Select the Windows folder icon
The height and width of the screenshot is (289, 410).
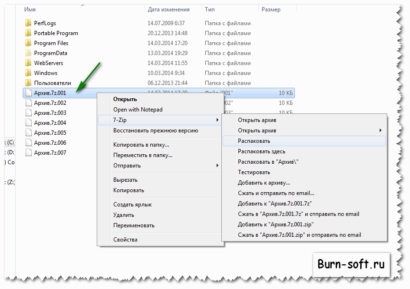click(x=28, y=73)
